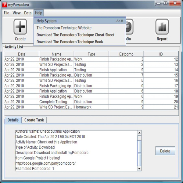
Task: Open The Pomodoro Technique Website entry
Action: (x=80, y=28)
